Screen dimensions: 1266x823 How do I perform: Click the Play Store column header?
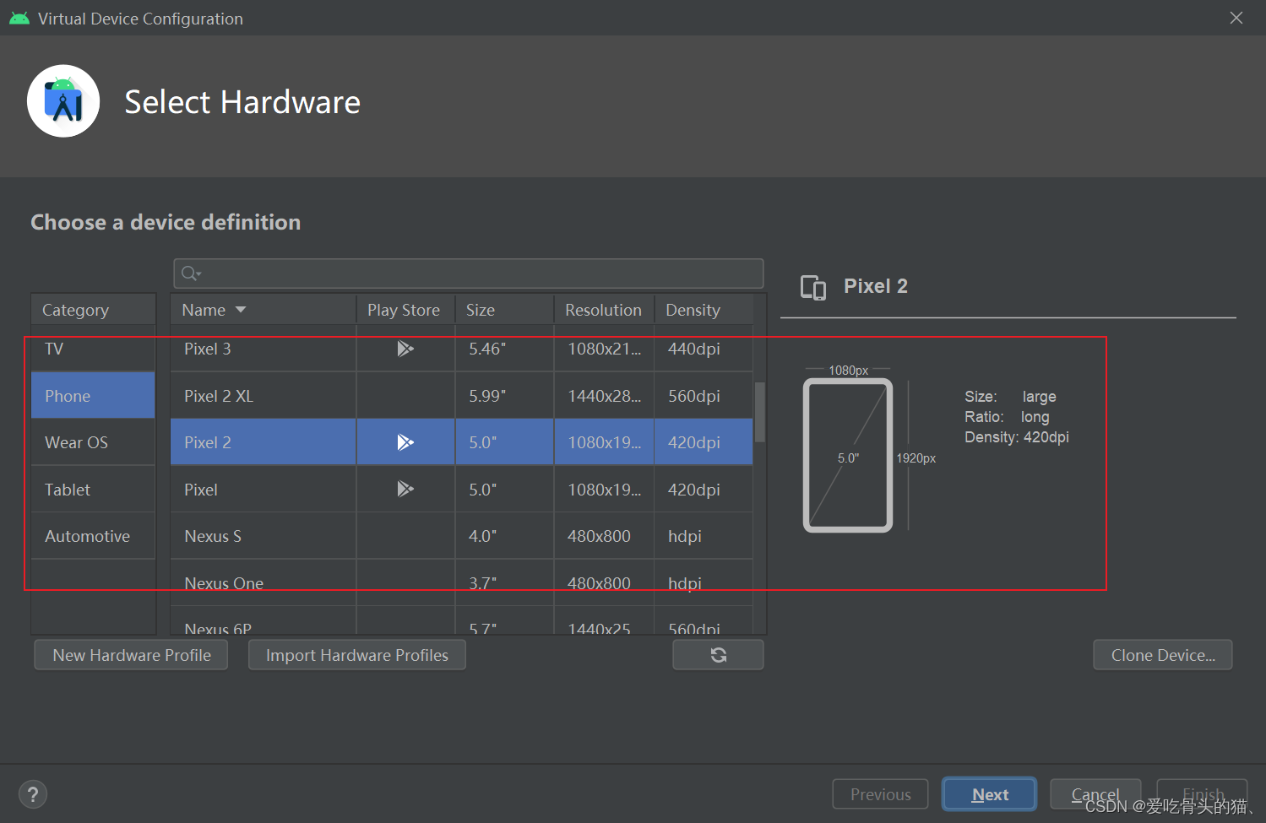(405, 310)
